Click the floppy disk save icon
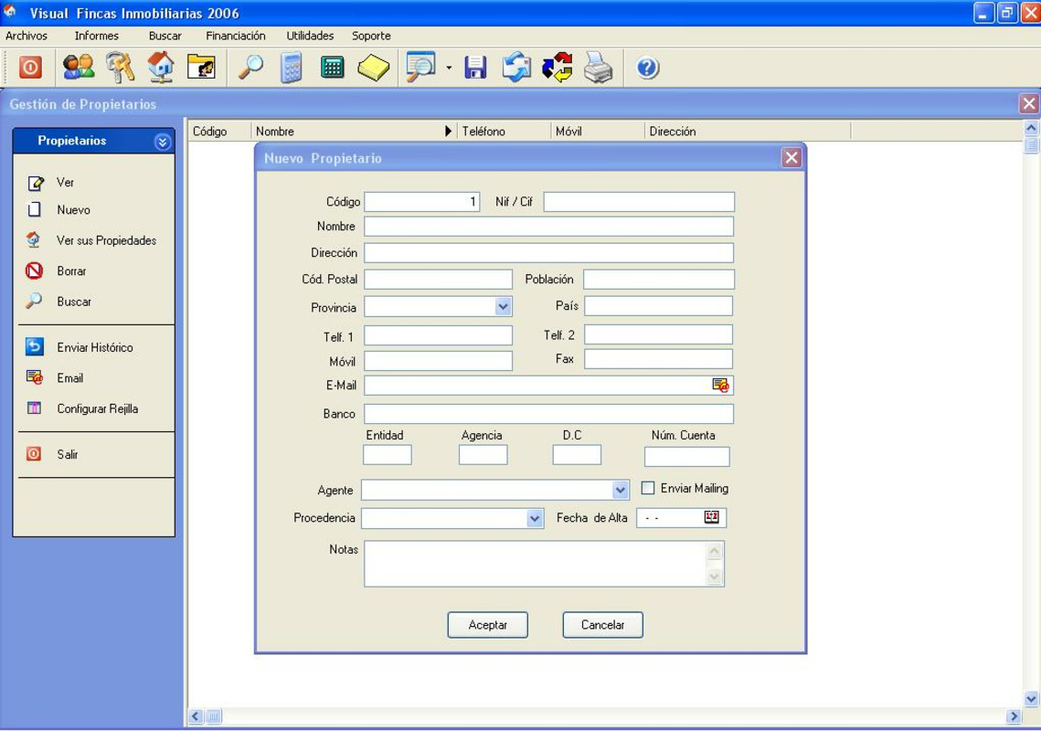 pos(475,68)
